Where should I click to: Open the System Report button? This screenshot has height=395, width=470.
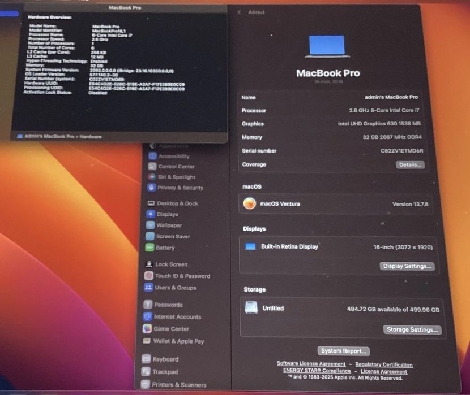tap(344, 351)
